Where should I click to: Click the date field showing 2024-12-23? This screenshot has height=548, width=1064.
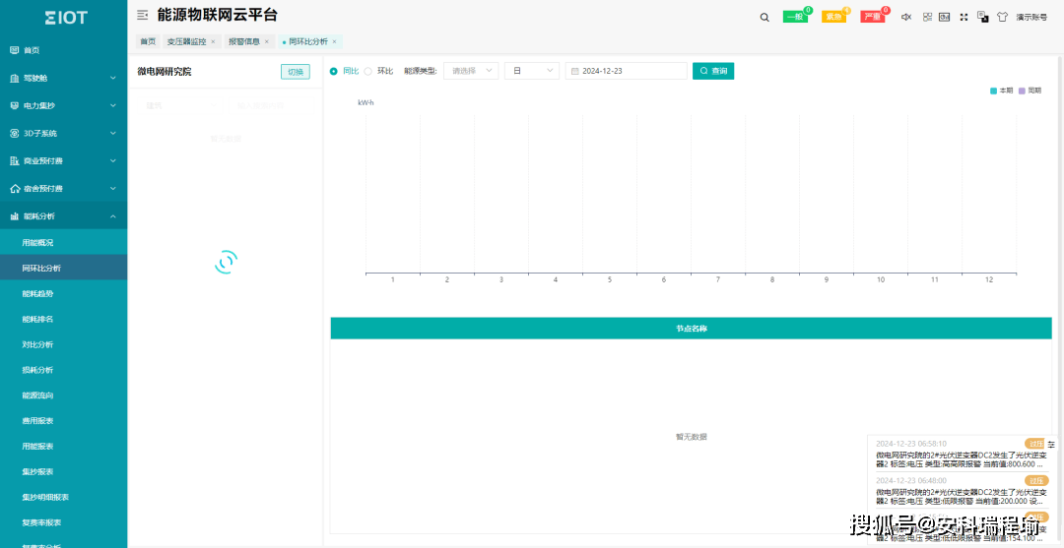[x=627, y=71]
